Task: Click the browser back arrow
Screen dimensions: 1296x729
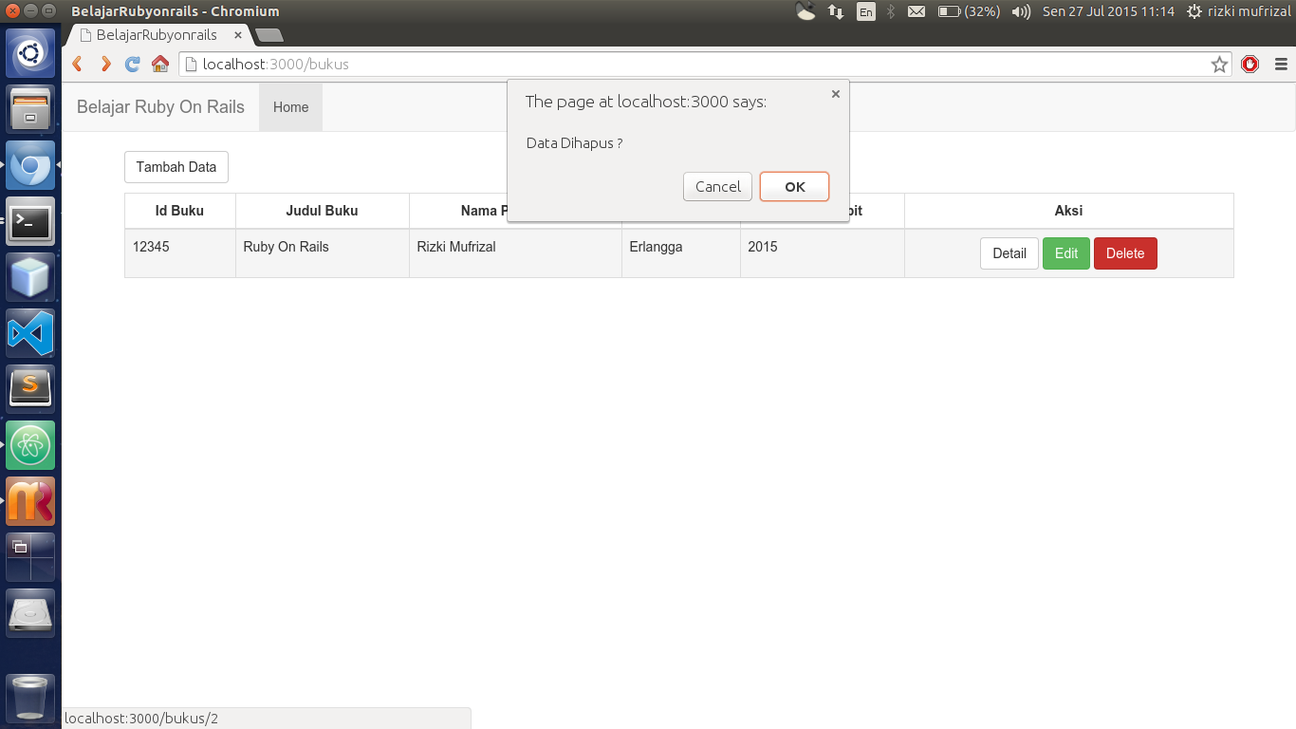Action: (78, 65)
